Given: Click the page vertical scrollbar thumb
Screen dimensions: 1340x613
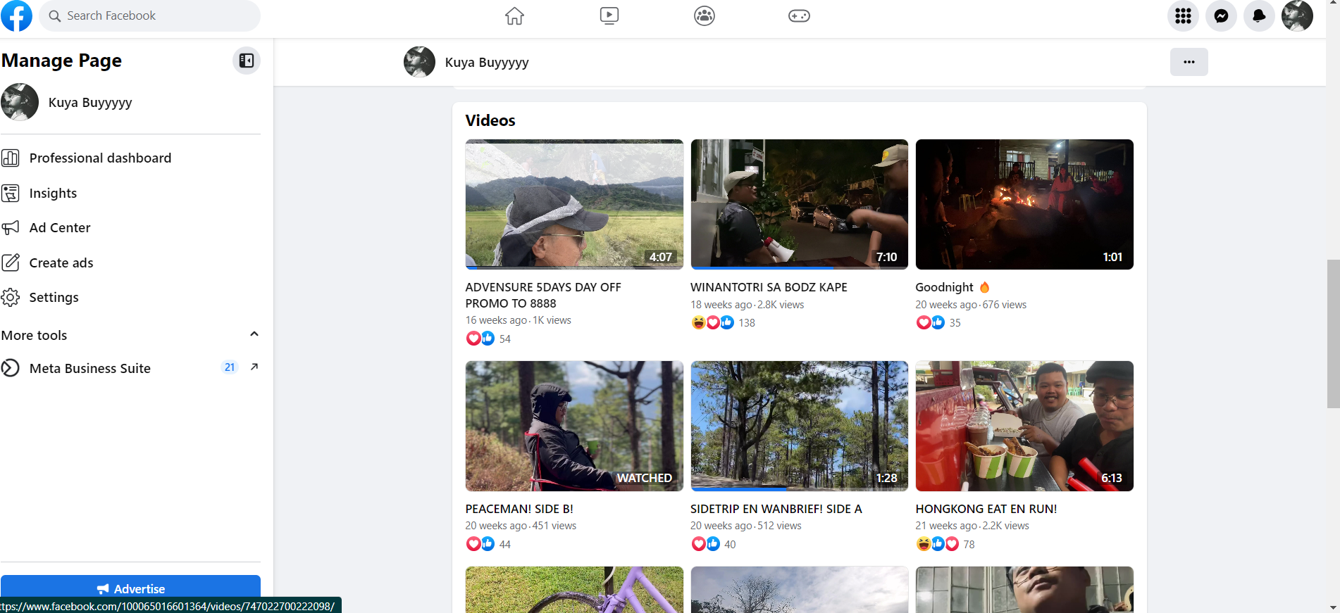Looking at the screenshot, I should tap(1333, 334).
